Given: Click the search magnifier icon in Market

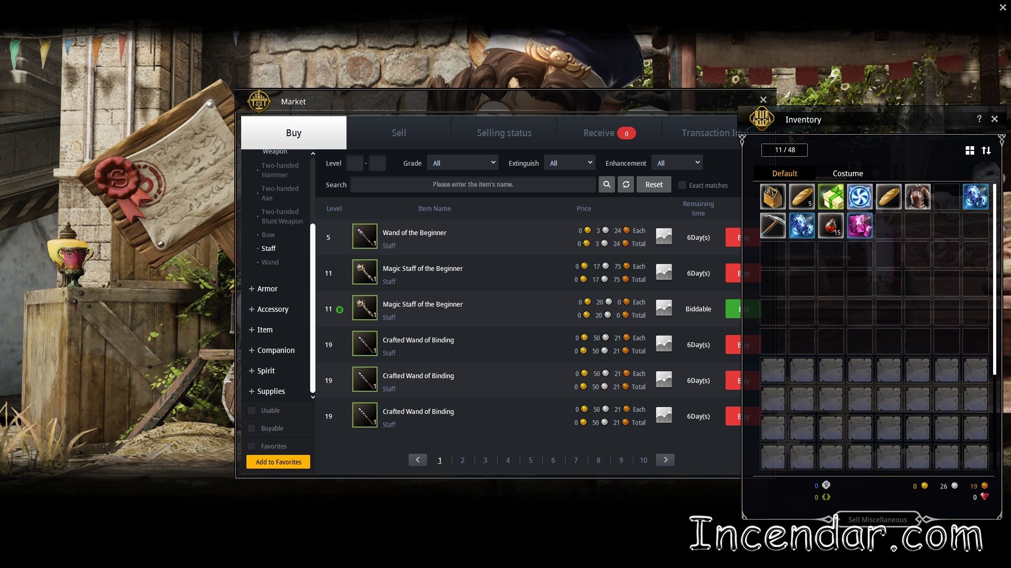Looking at the screenshot, I should pos(607,185).
